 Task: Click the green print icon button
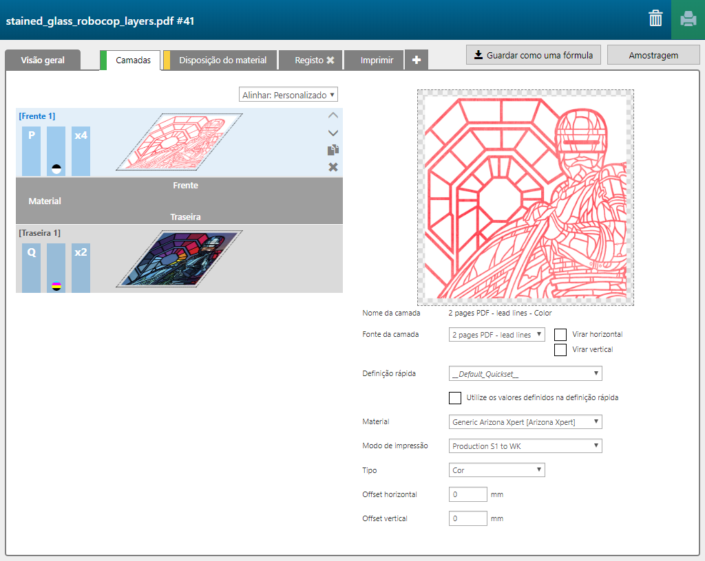point(688,20)
